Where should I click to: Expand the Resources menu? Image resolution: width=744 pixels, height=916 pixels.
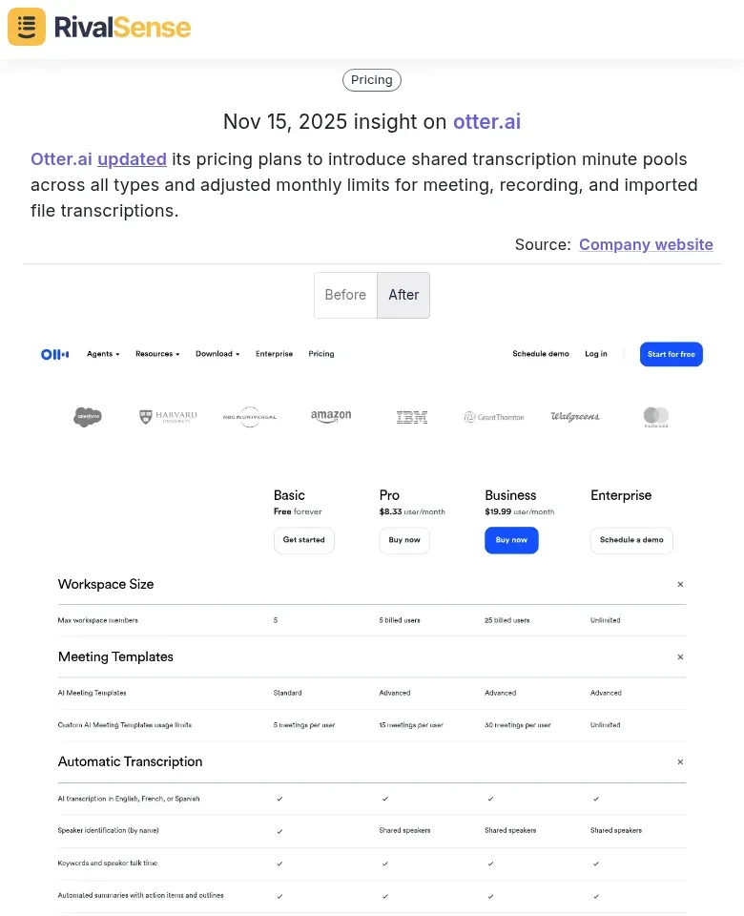tap(157, 354)
